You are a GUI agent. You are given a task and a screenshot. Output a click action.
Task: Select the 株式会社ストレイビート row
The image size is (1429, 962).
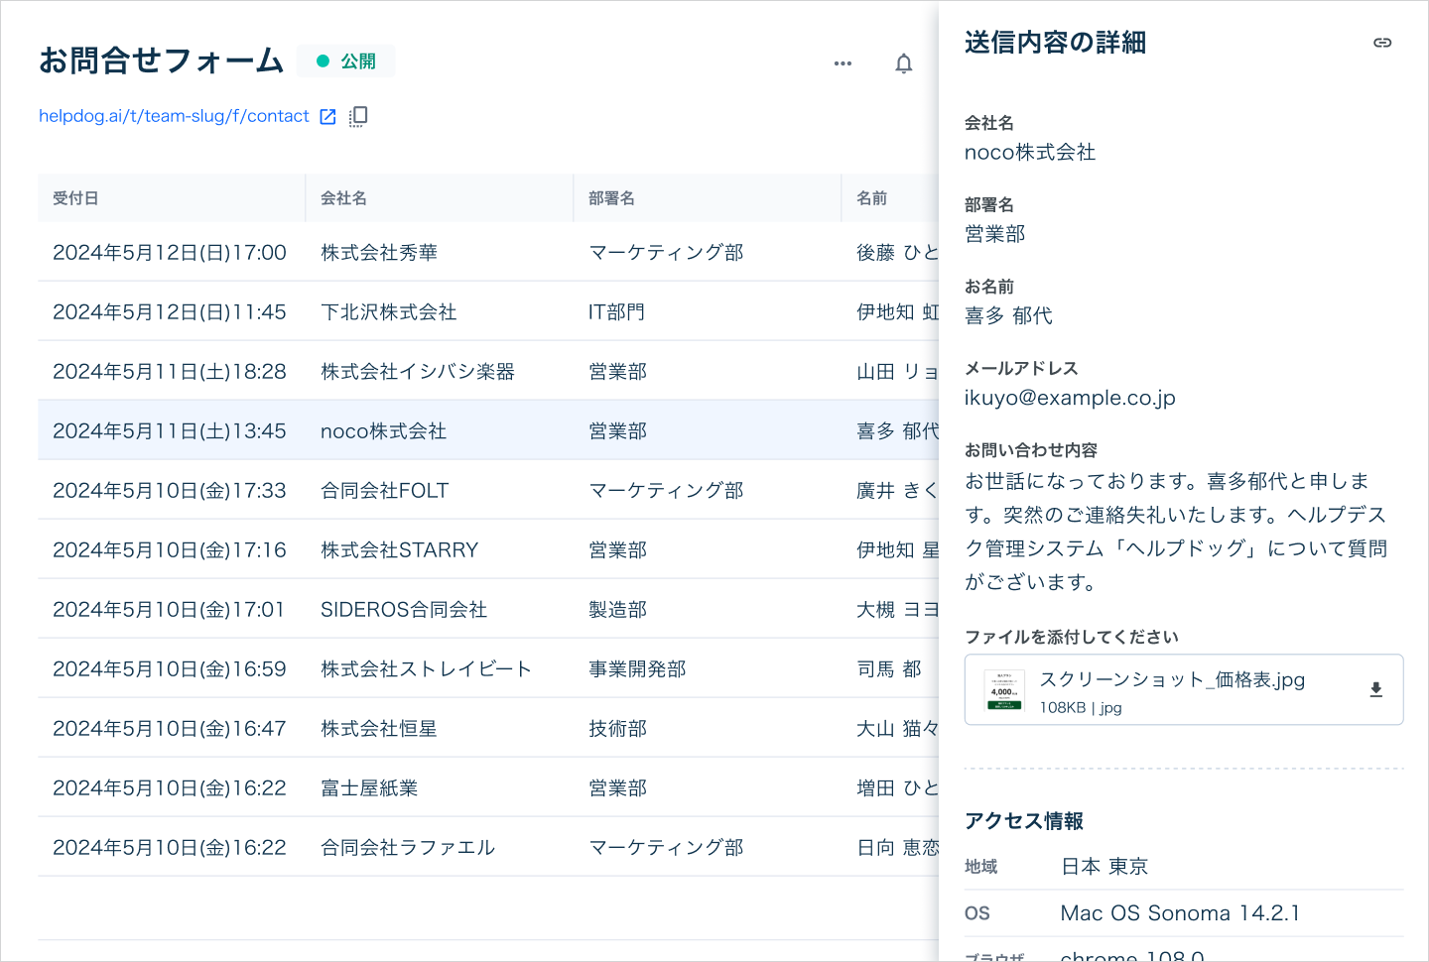pos(426,669)
